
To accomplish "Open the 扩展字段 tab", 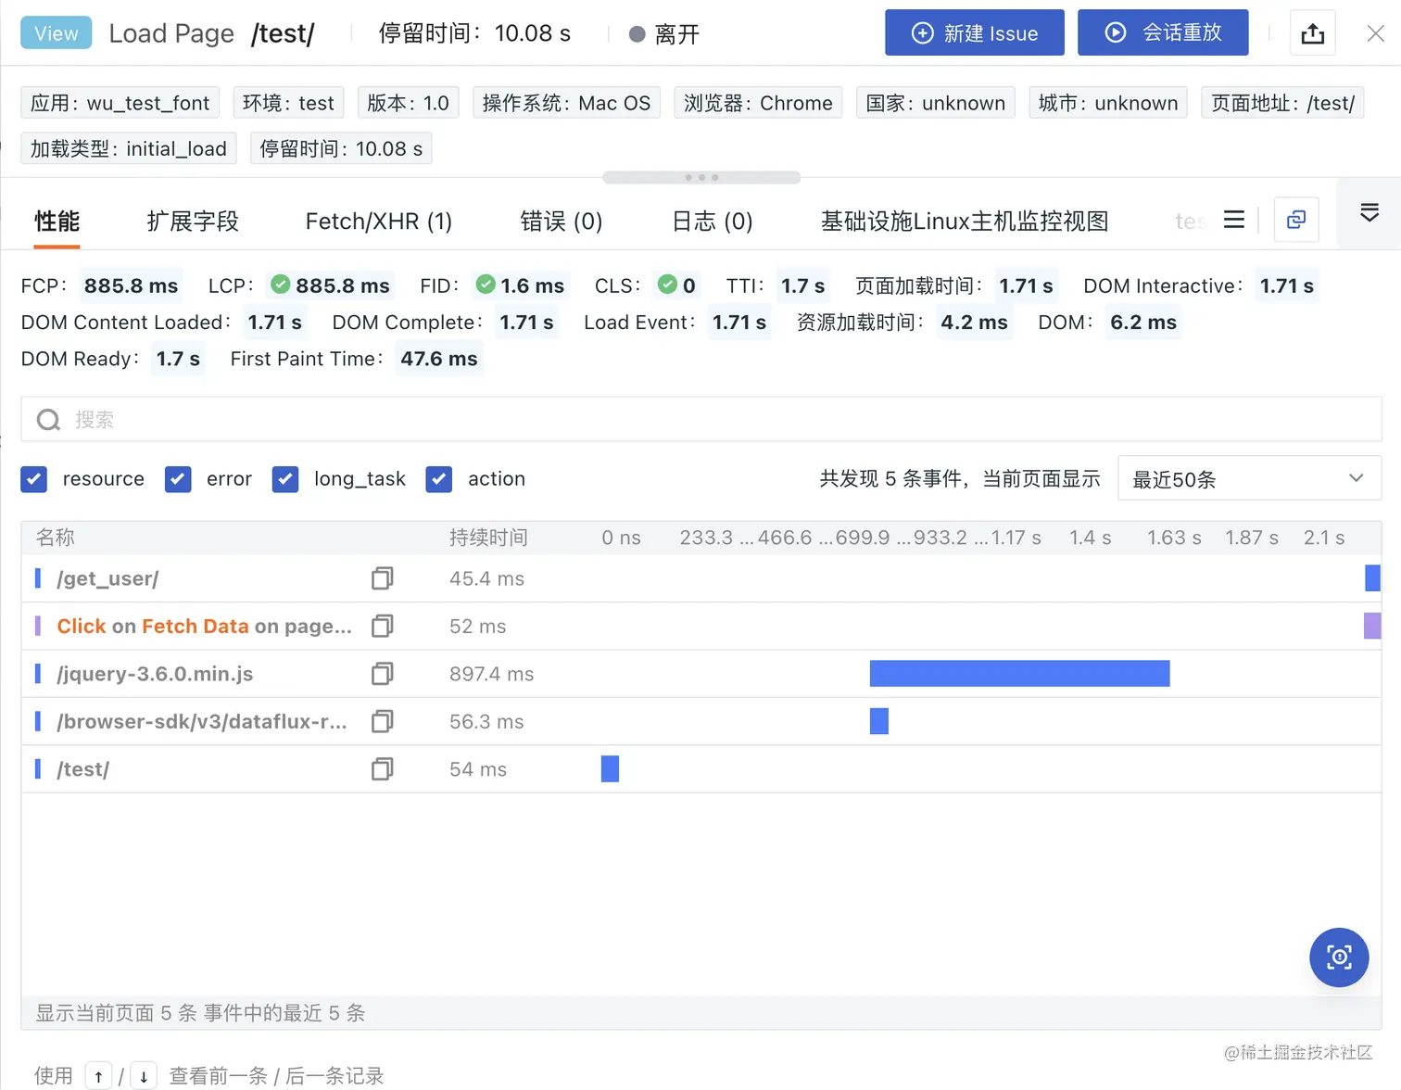I will 193,221.
